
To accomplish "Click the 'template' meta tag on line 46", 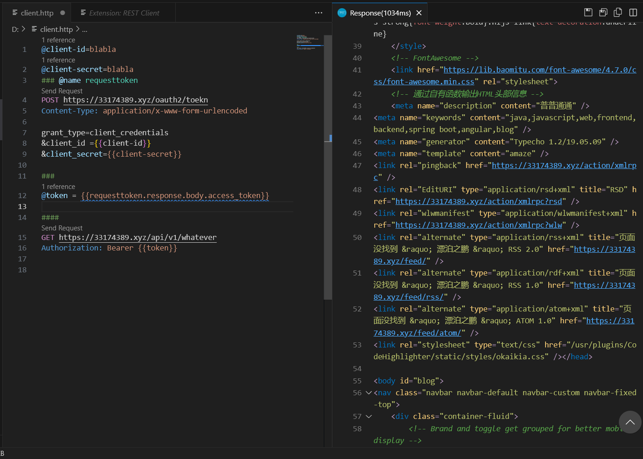I will (461, 153).
